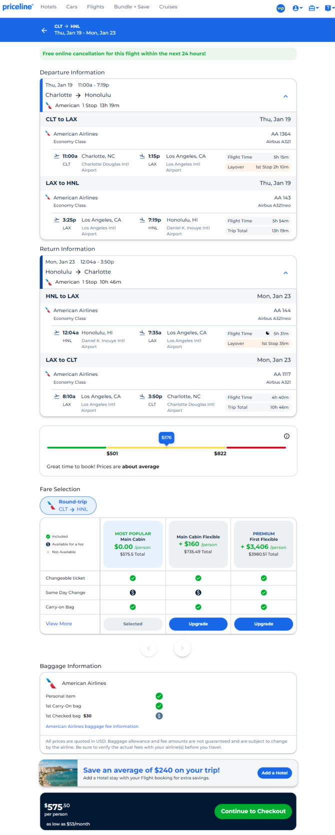Click the Same Day Change checkmark for First Flexible
This screenshot has width=335, height=835.
pos(263,592)
